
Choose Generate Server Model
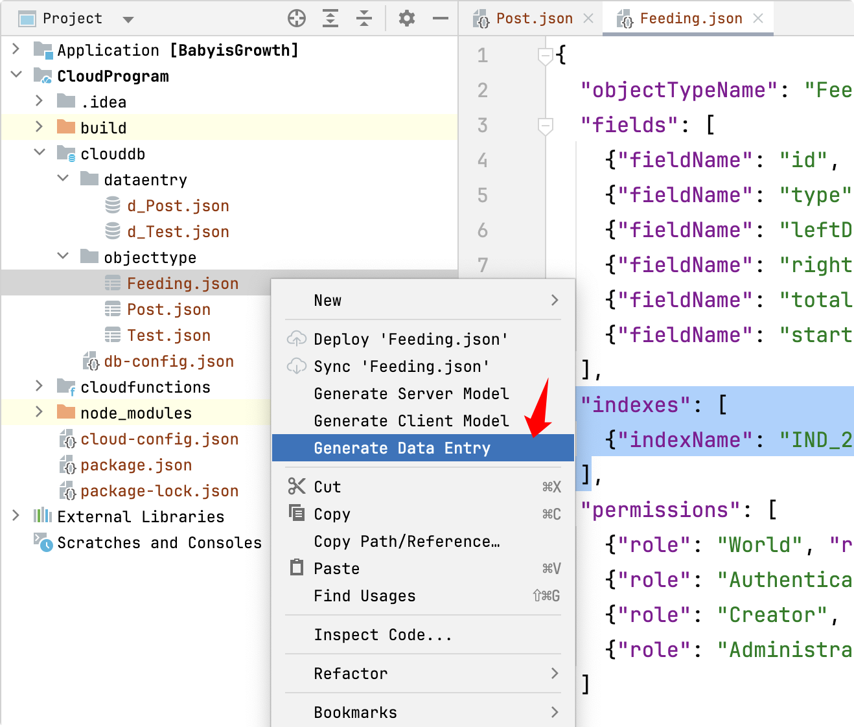click(422, 394)
